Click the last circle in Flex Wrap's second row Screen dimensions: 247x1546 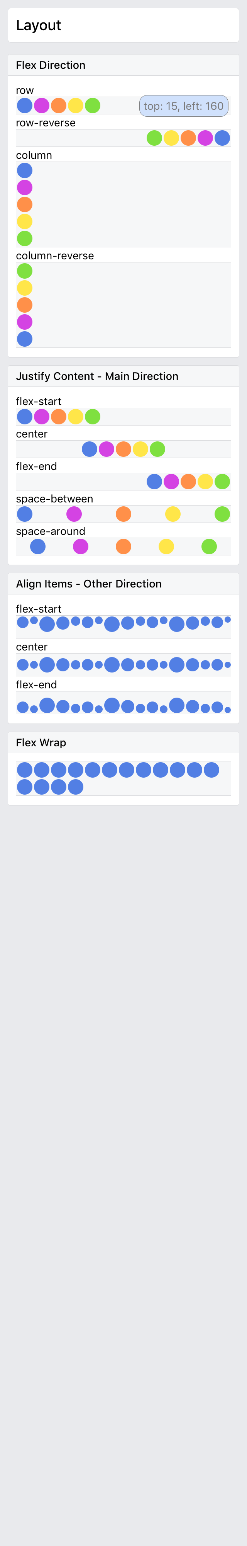[x=76, y=787]
